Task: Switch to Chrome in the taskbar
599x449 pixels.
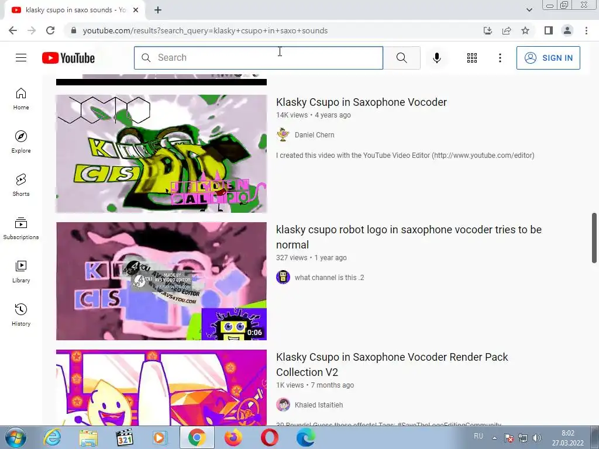Action: (x=197, y=437)
